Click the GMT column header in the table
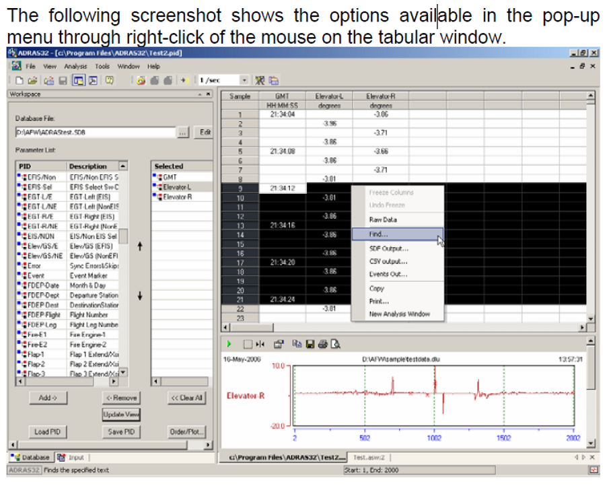The width and height of the screenshot is (609, 486). [x=283, y=96]
